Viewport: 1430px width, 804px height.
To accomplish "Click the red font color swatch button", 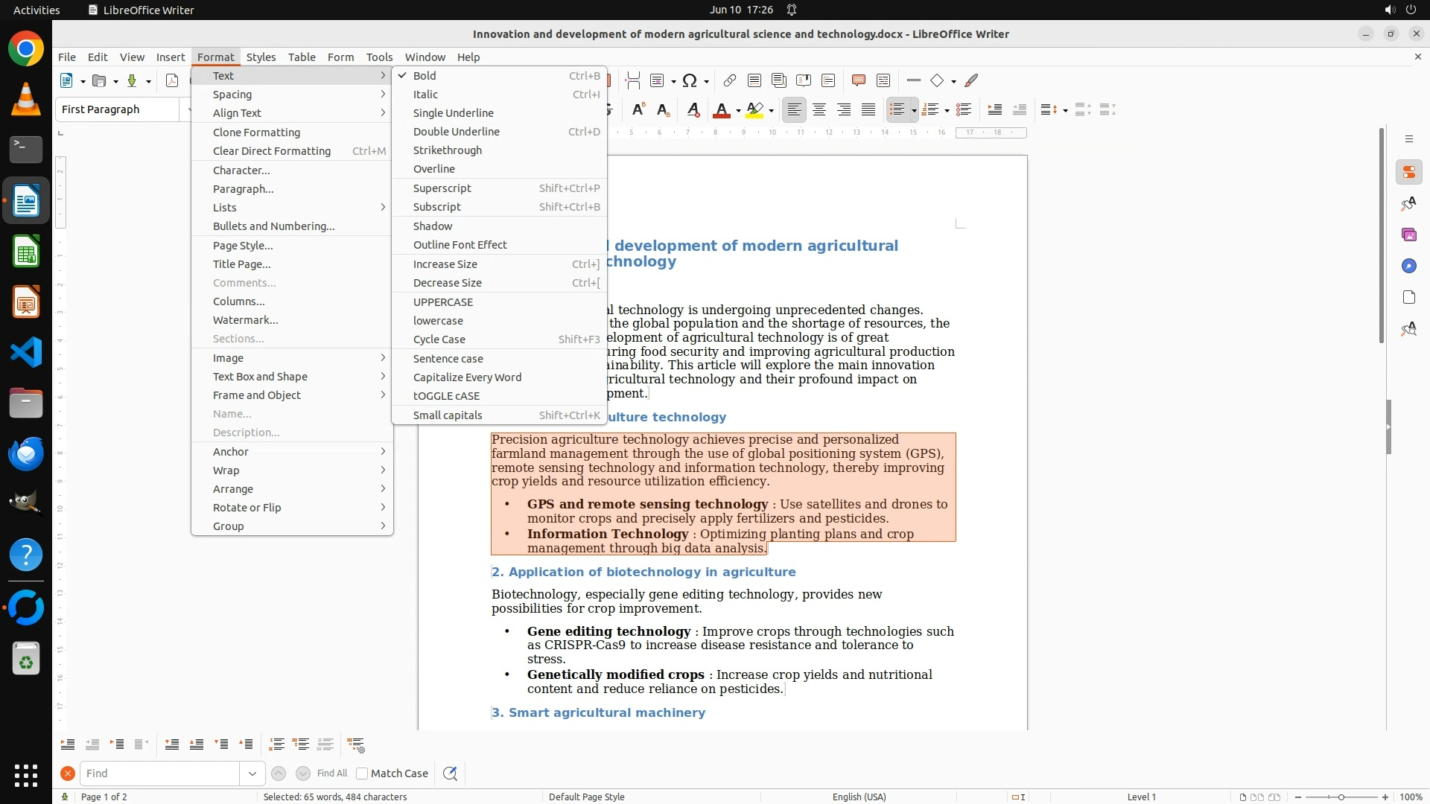I will click(721, 110).
